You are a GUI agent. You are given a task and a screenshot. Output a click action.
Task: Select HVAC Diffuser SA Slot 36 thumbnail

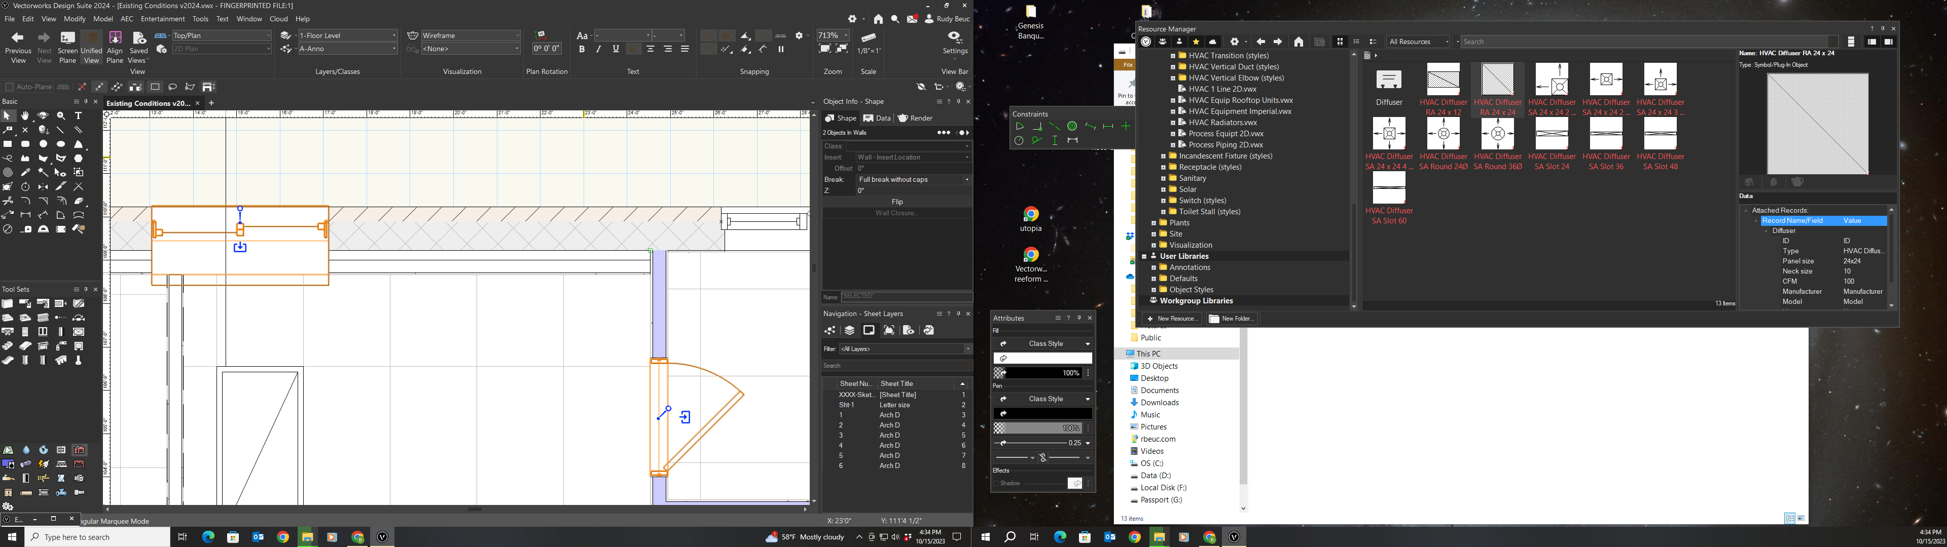(1606, 135)
